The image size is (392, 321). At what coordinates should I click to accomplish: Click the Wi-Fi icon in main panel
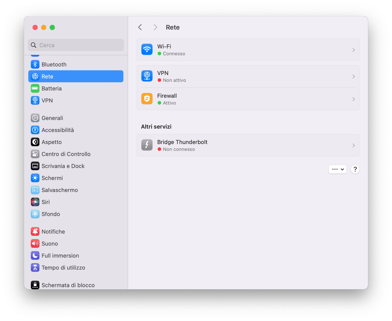pyautogui.click(x=147, y=50)
